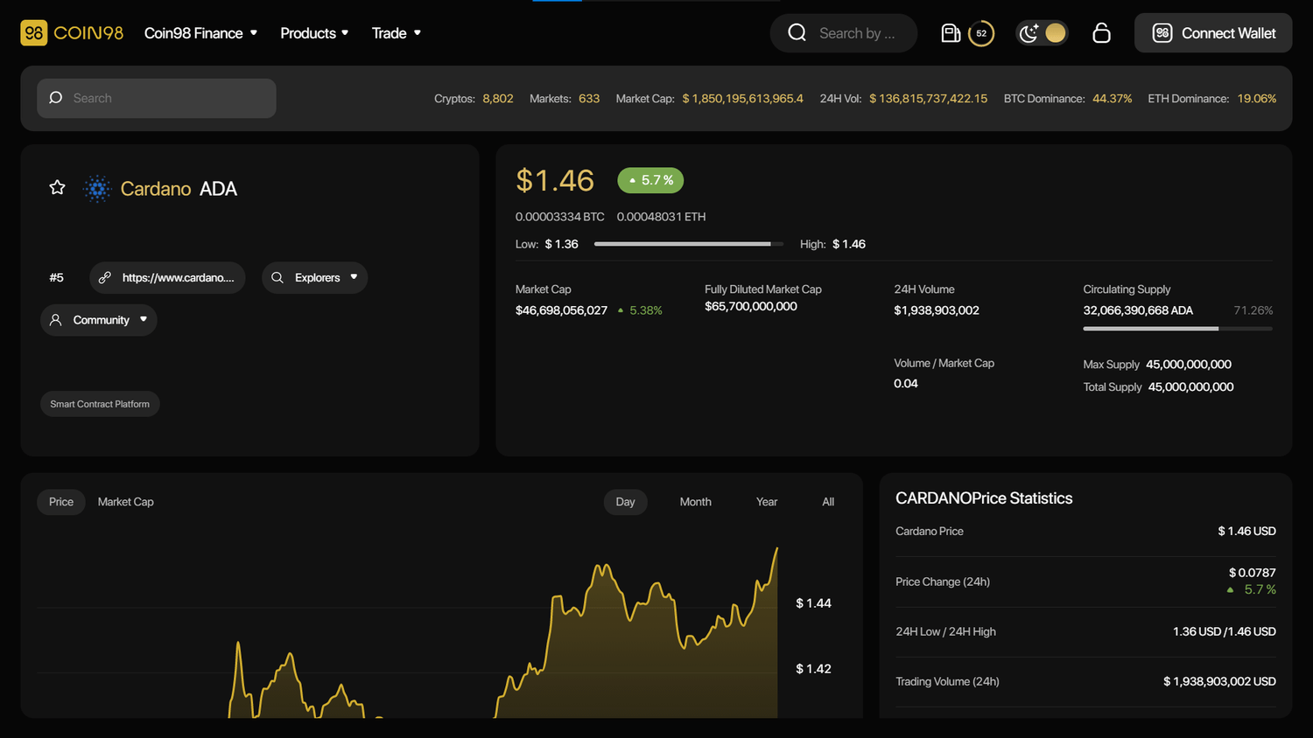Viewport: 1313px width, 738px height.
Task: Click the 5.7% price change badge
Action: coord(650,180)
